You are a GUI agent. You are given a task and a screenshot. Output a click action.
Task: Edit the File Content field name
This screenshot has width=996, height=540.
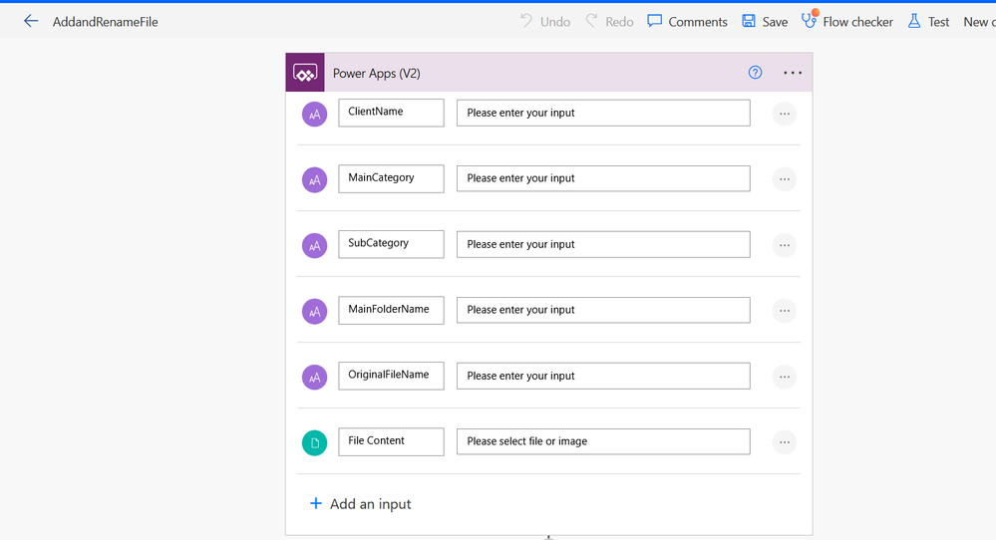point(391,441)
